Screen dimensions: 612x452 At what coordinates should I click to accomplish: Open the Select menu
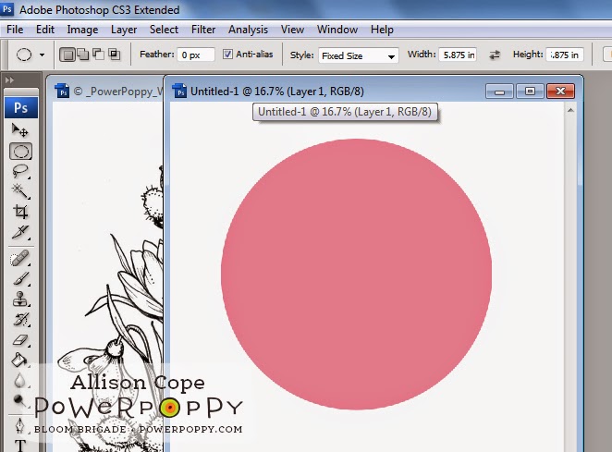coord(164,30)
